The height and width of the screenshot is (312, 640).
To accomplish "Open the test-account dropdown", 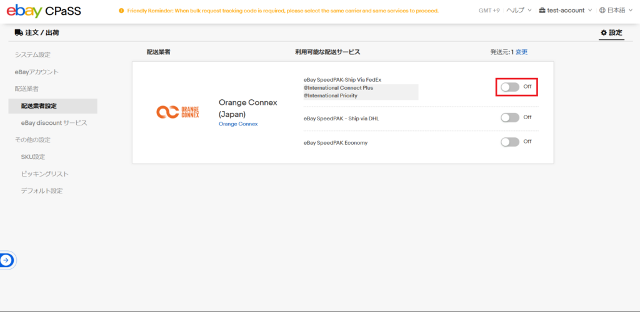I will pos(565,11).
